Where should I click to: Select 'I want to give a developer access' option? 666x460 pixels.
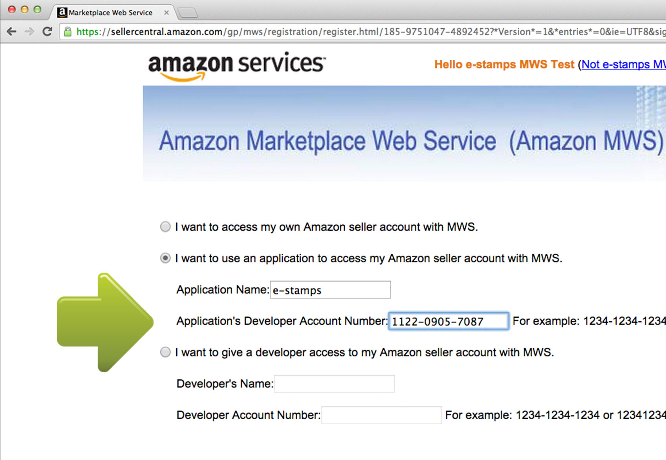click(x=165, y=352)
